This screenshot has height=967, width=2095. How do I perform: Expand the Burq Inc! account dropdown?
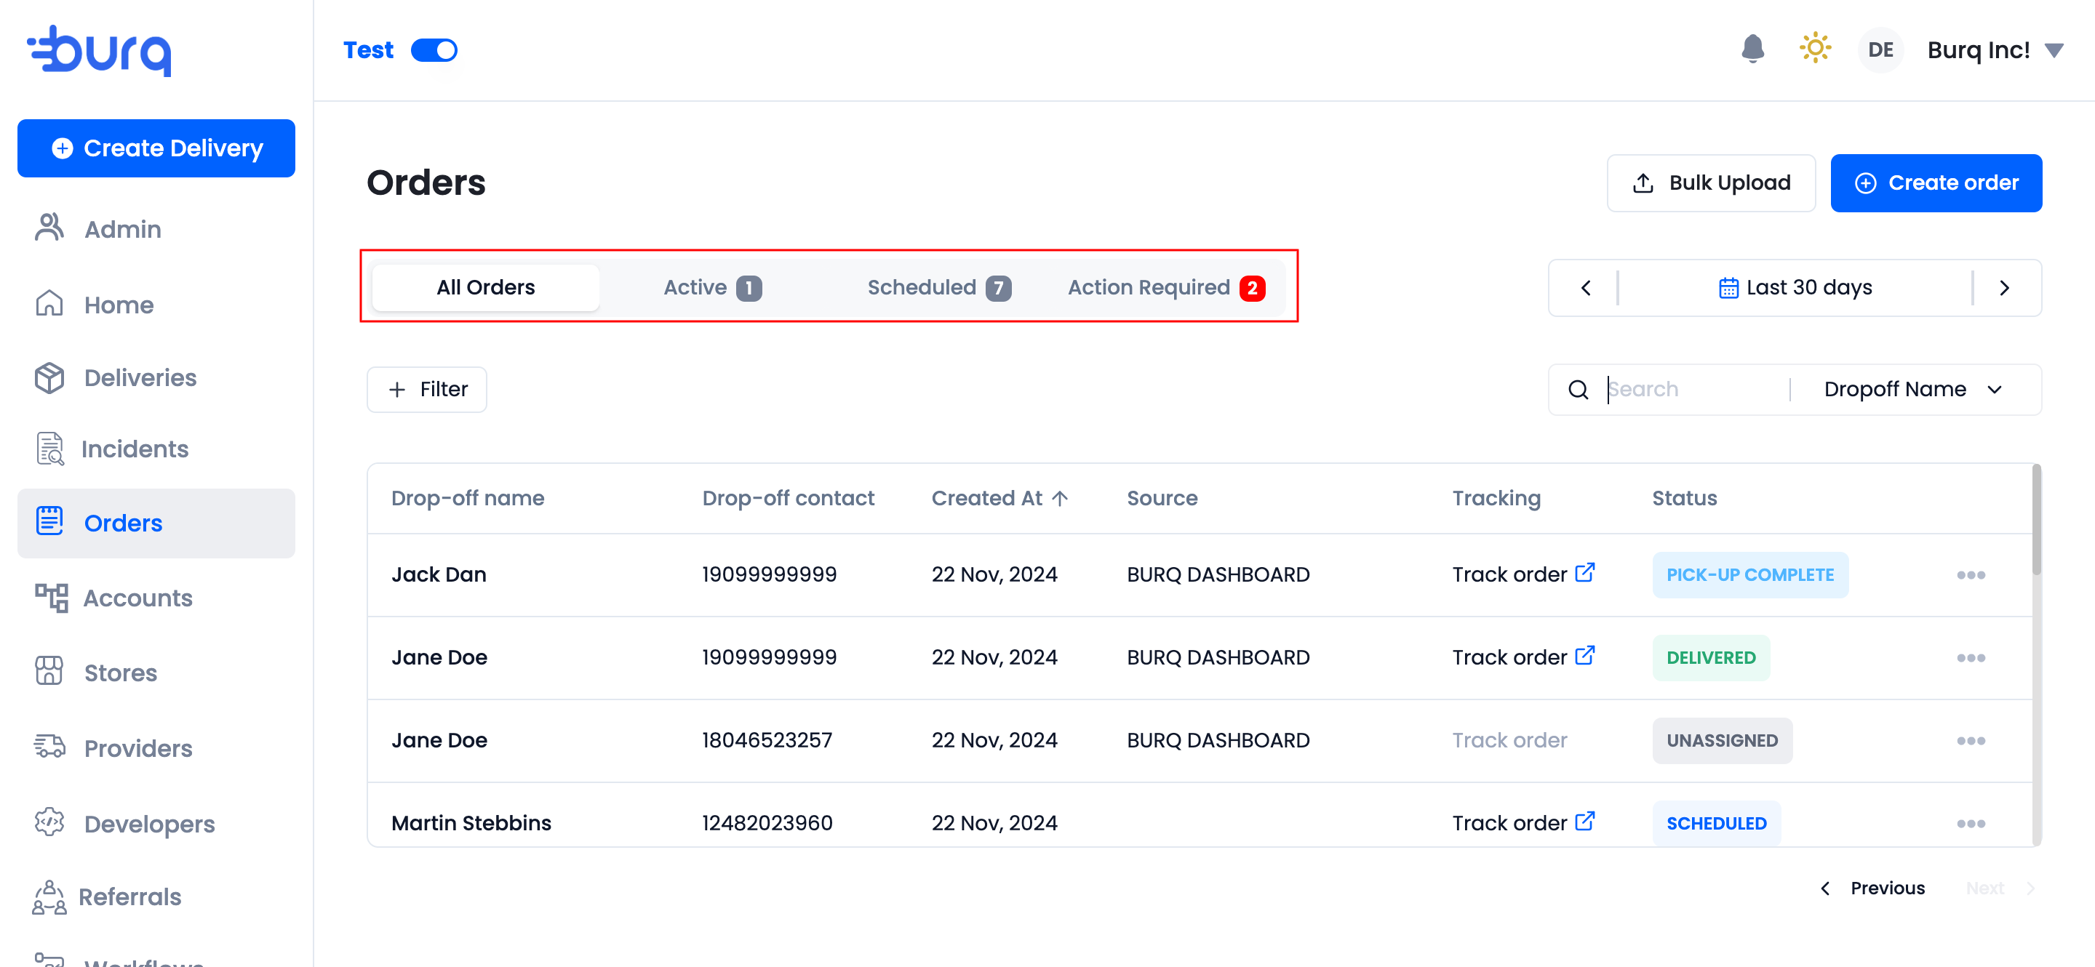tap(2054, 50)
